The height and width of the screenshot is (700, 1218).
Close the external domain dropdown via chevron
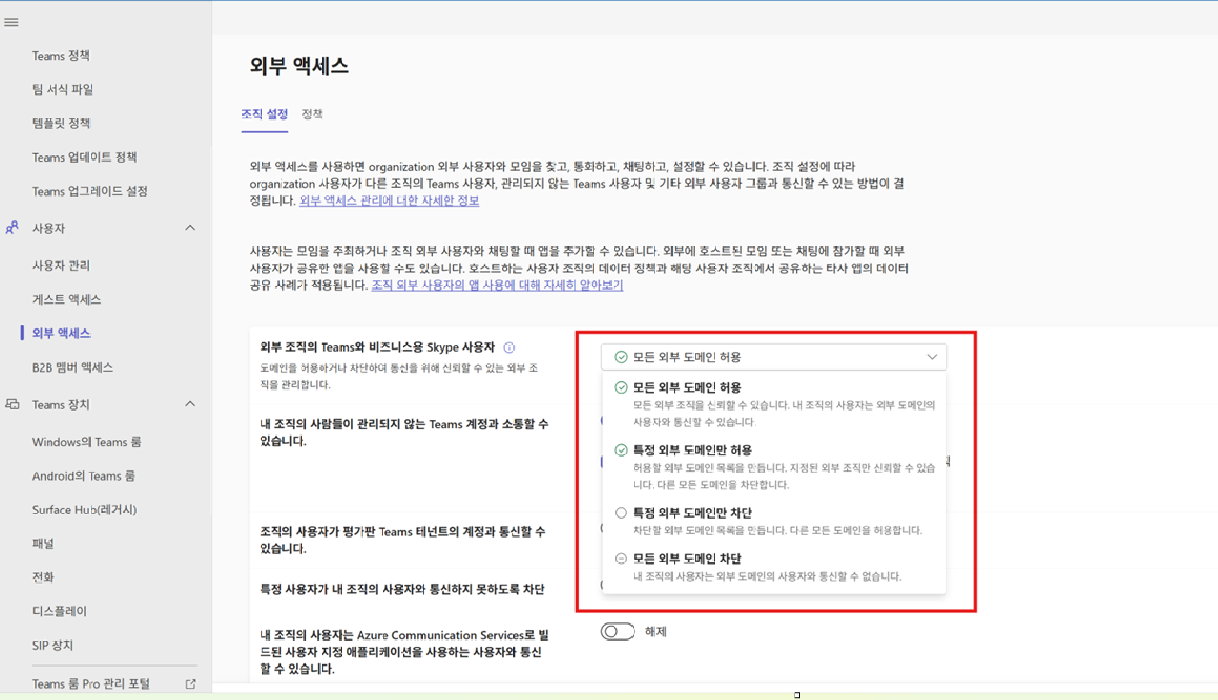coord(932,357)
